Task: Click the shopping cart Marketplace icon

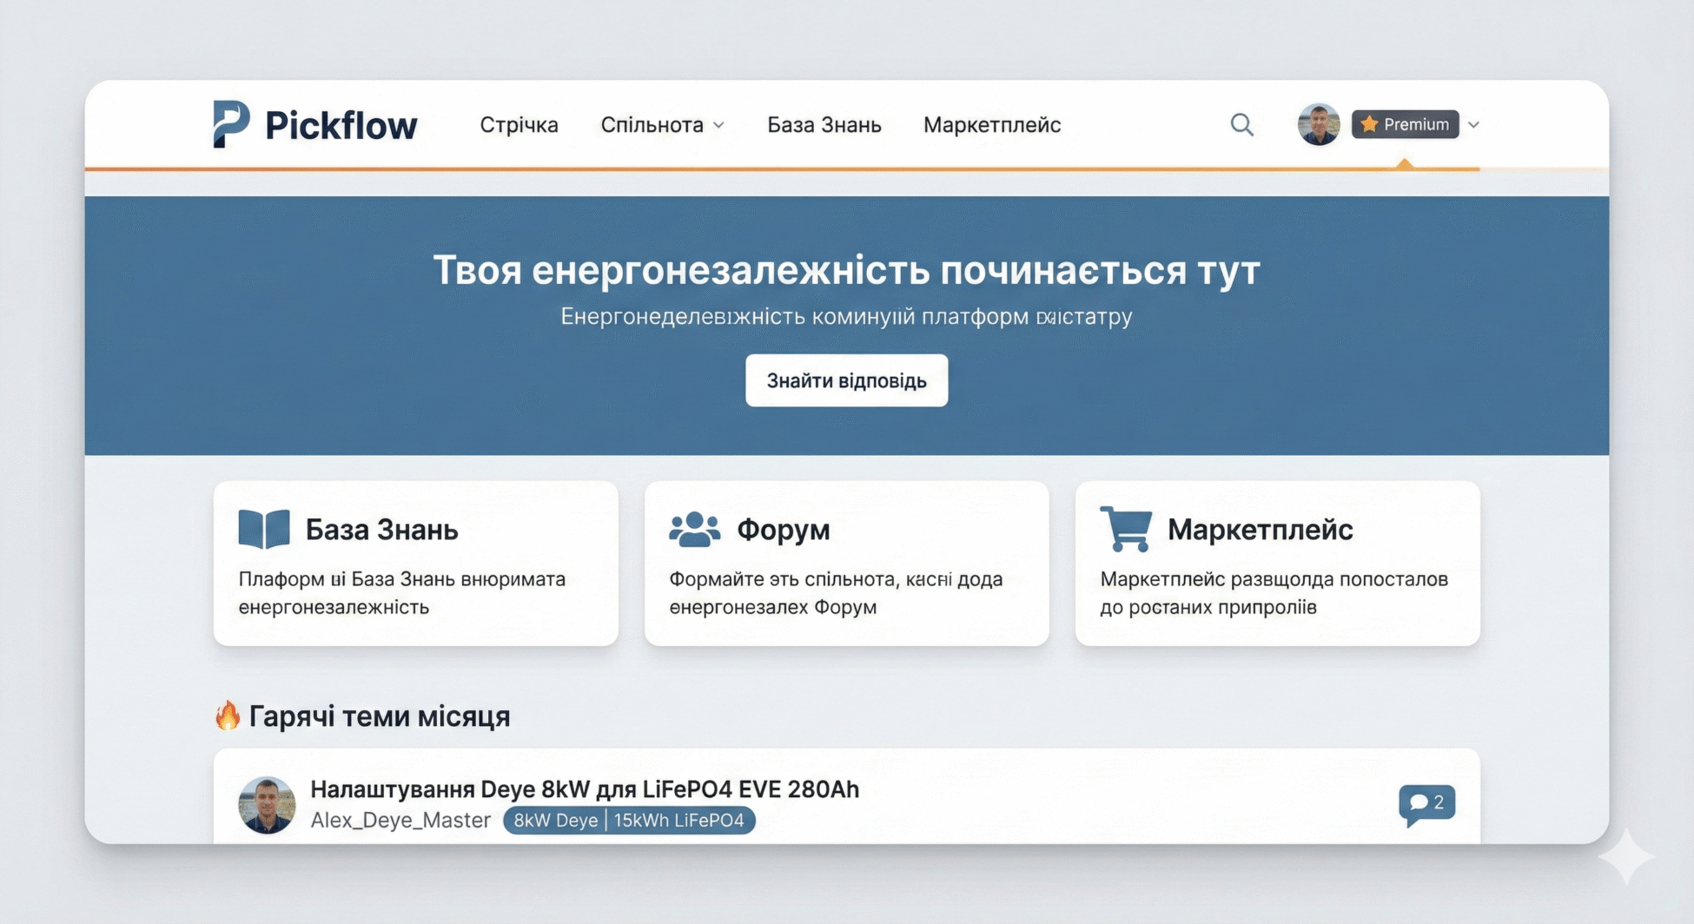Action: point(1126,529)
